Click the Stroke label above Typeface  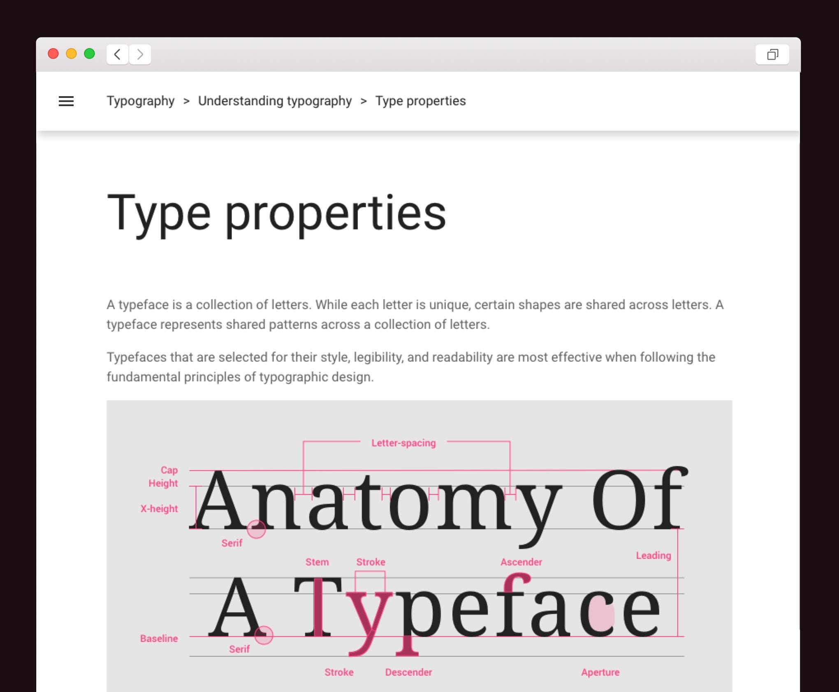click(371, 562)
